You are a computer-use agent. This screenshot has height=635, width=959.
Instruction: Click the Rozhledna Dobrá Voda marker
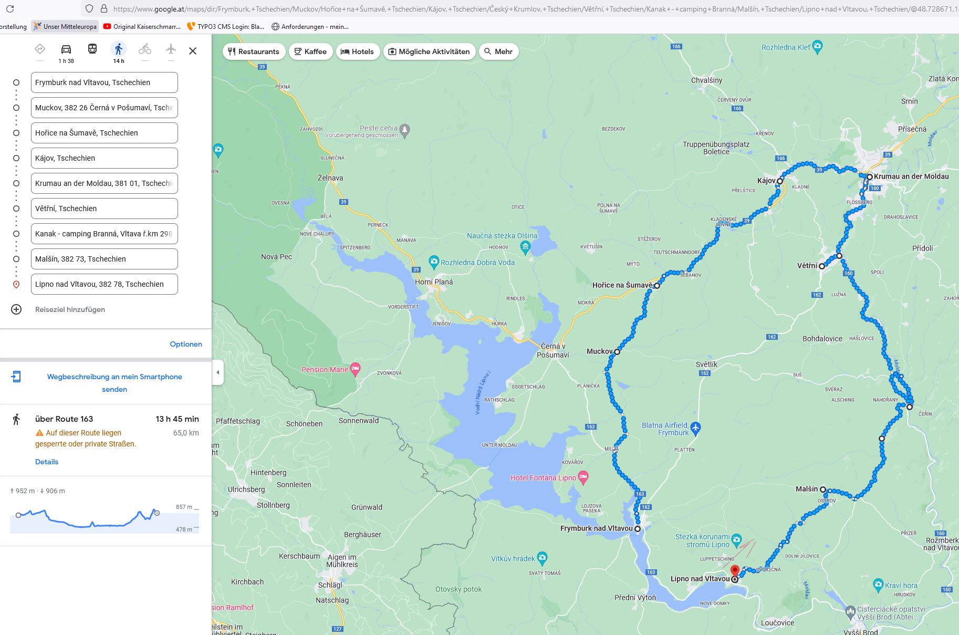pos(434,262)
